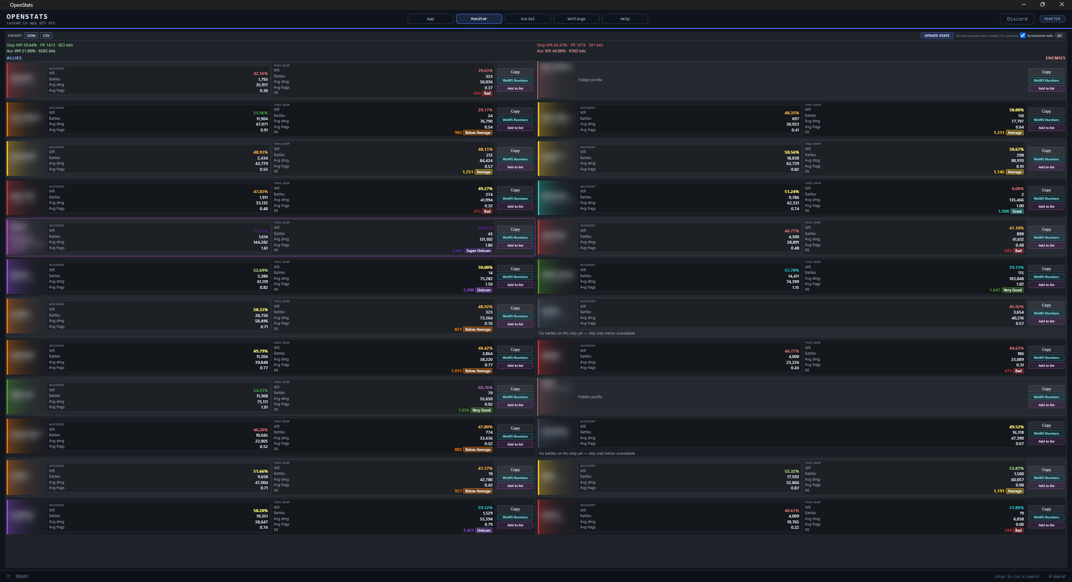Click the OpenStats icon in the title bar
The height and width of the screenshot is (582, 1072).
click(x=5, y=5)
